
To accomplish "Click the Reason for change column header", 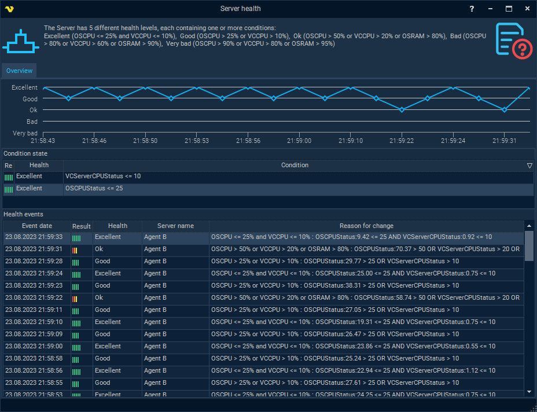I will coord(366,226).
